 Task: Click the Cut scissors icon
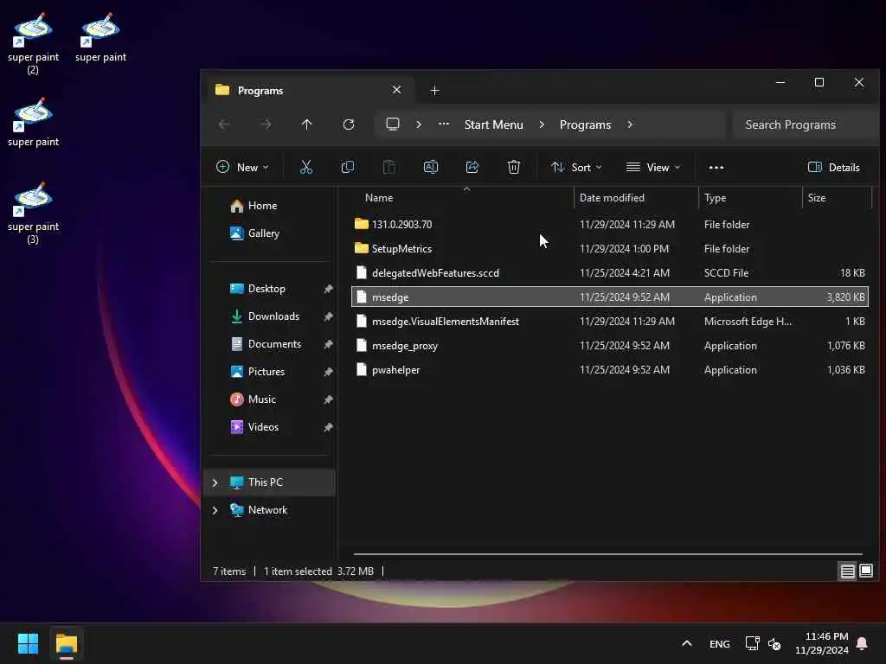click(305, 167)
